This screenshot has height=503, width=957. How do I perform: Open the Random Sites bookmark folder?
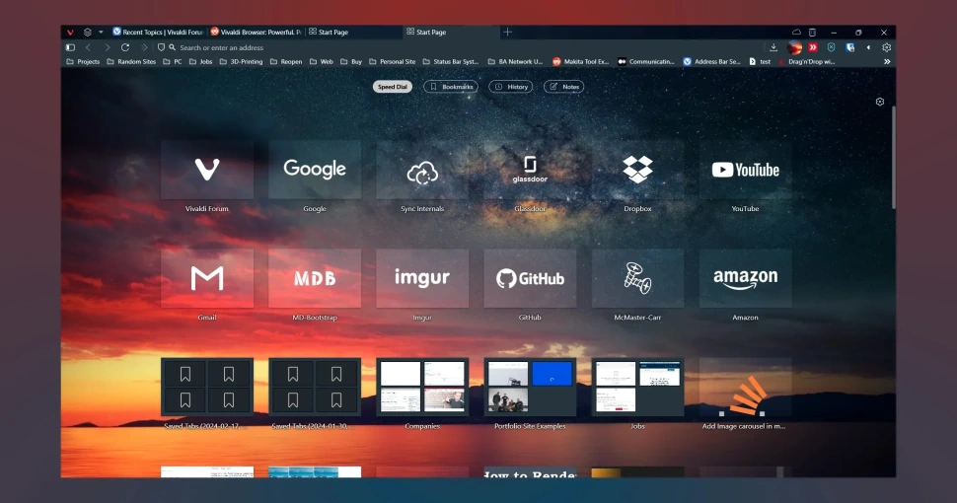(x=131, y=62)
